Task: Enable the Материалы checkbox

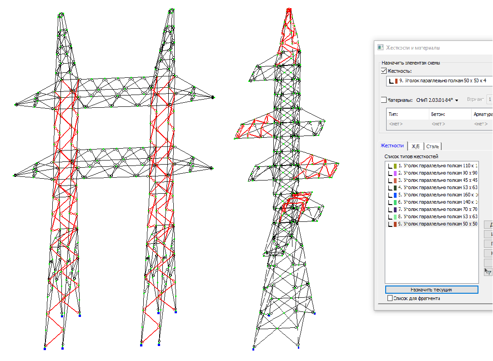Action: point(383,100)
